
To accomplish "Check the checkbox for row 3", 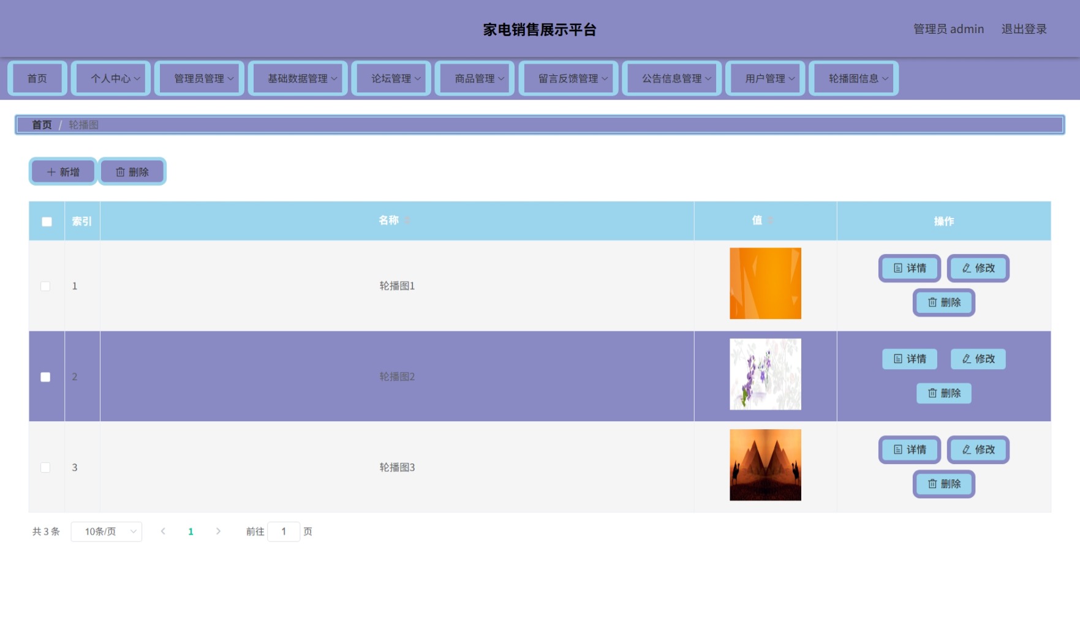I will coord(45,468).
